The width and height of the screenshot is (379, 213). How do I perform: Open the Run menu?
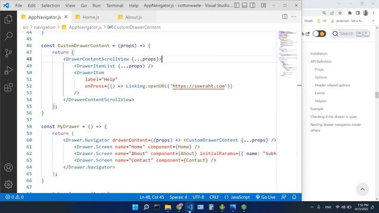coord(96,5)
